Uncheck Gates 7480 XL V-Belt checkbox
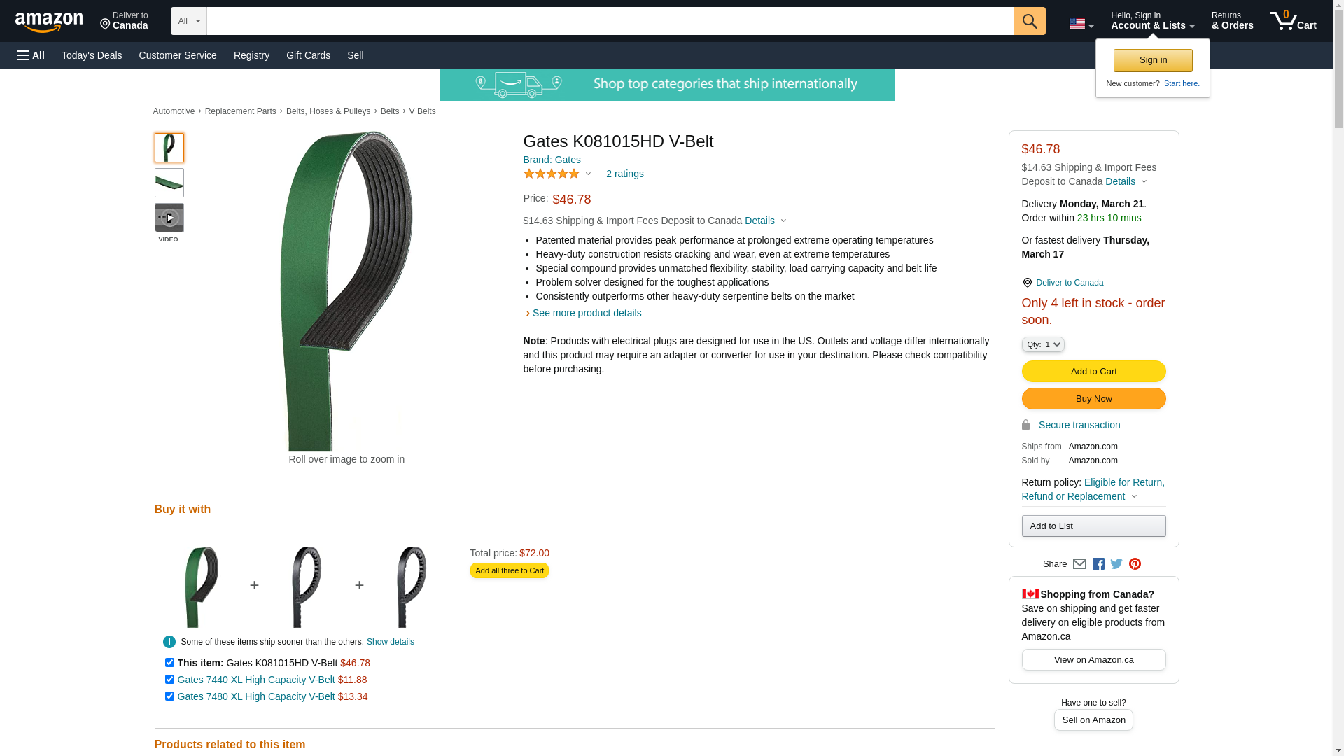The height and width of the screenshot is (756, 1344). [x=169, y=696]
